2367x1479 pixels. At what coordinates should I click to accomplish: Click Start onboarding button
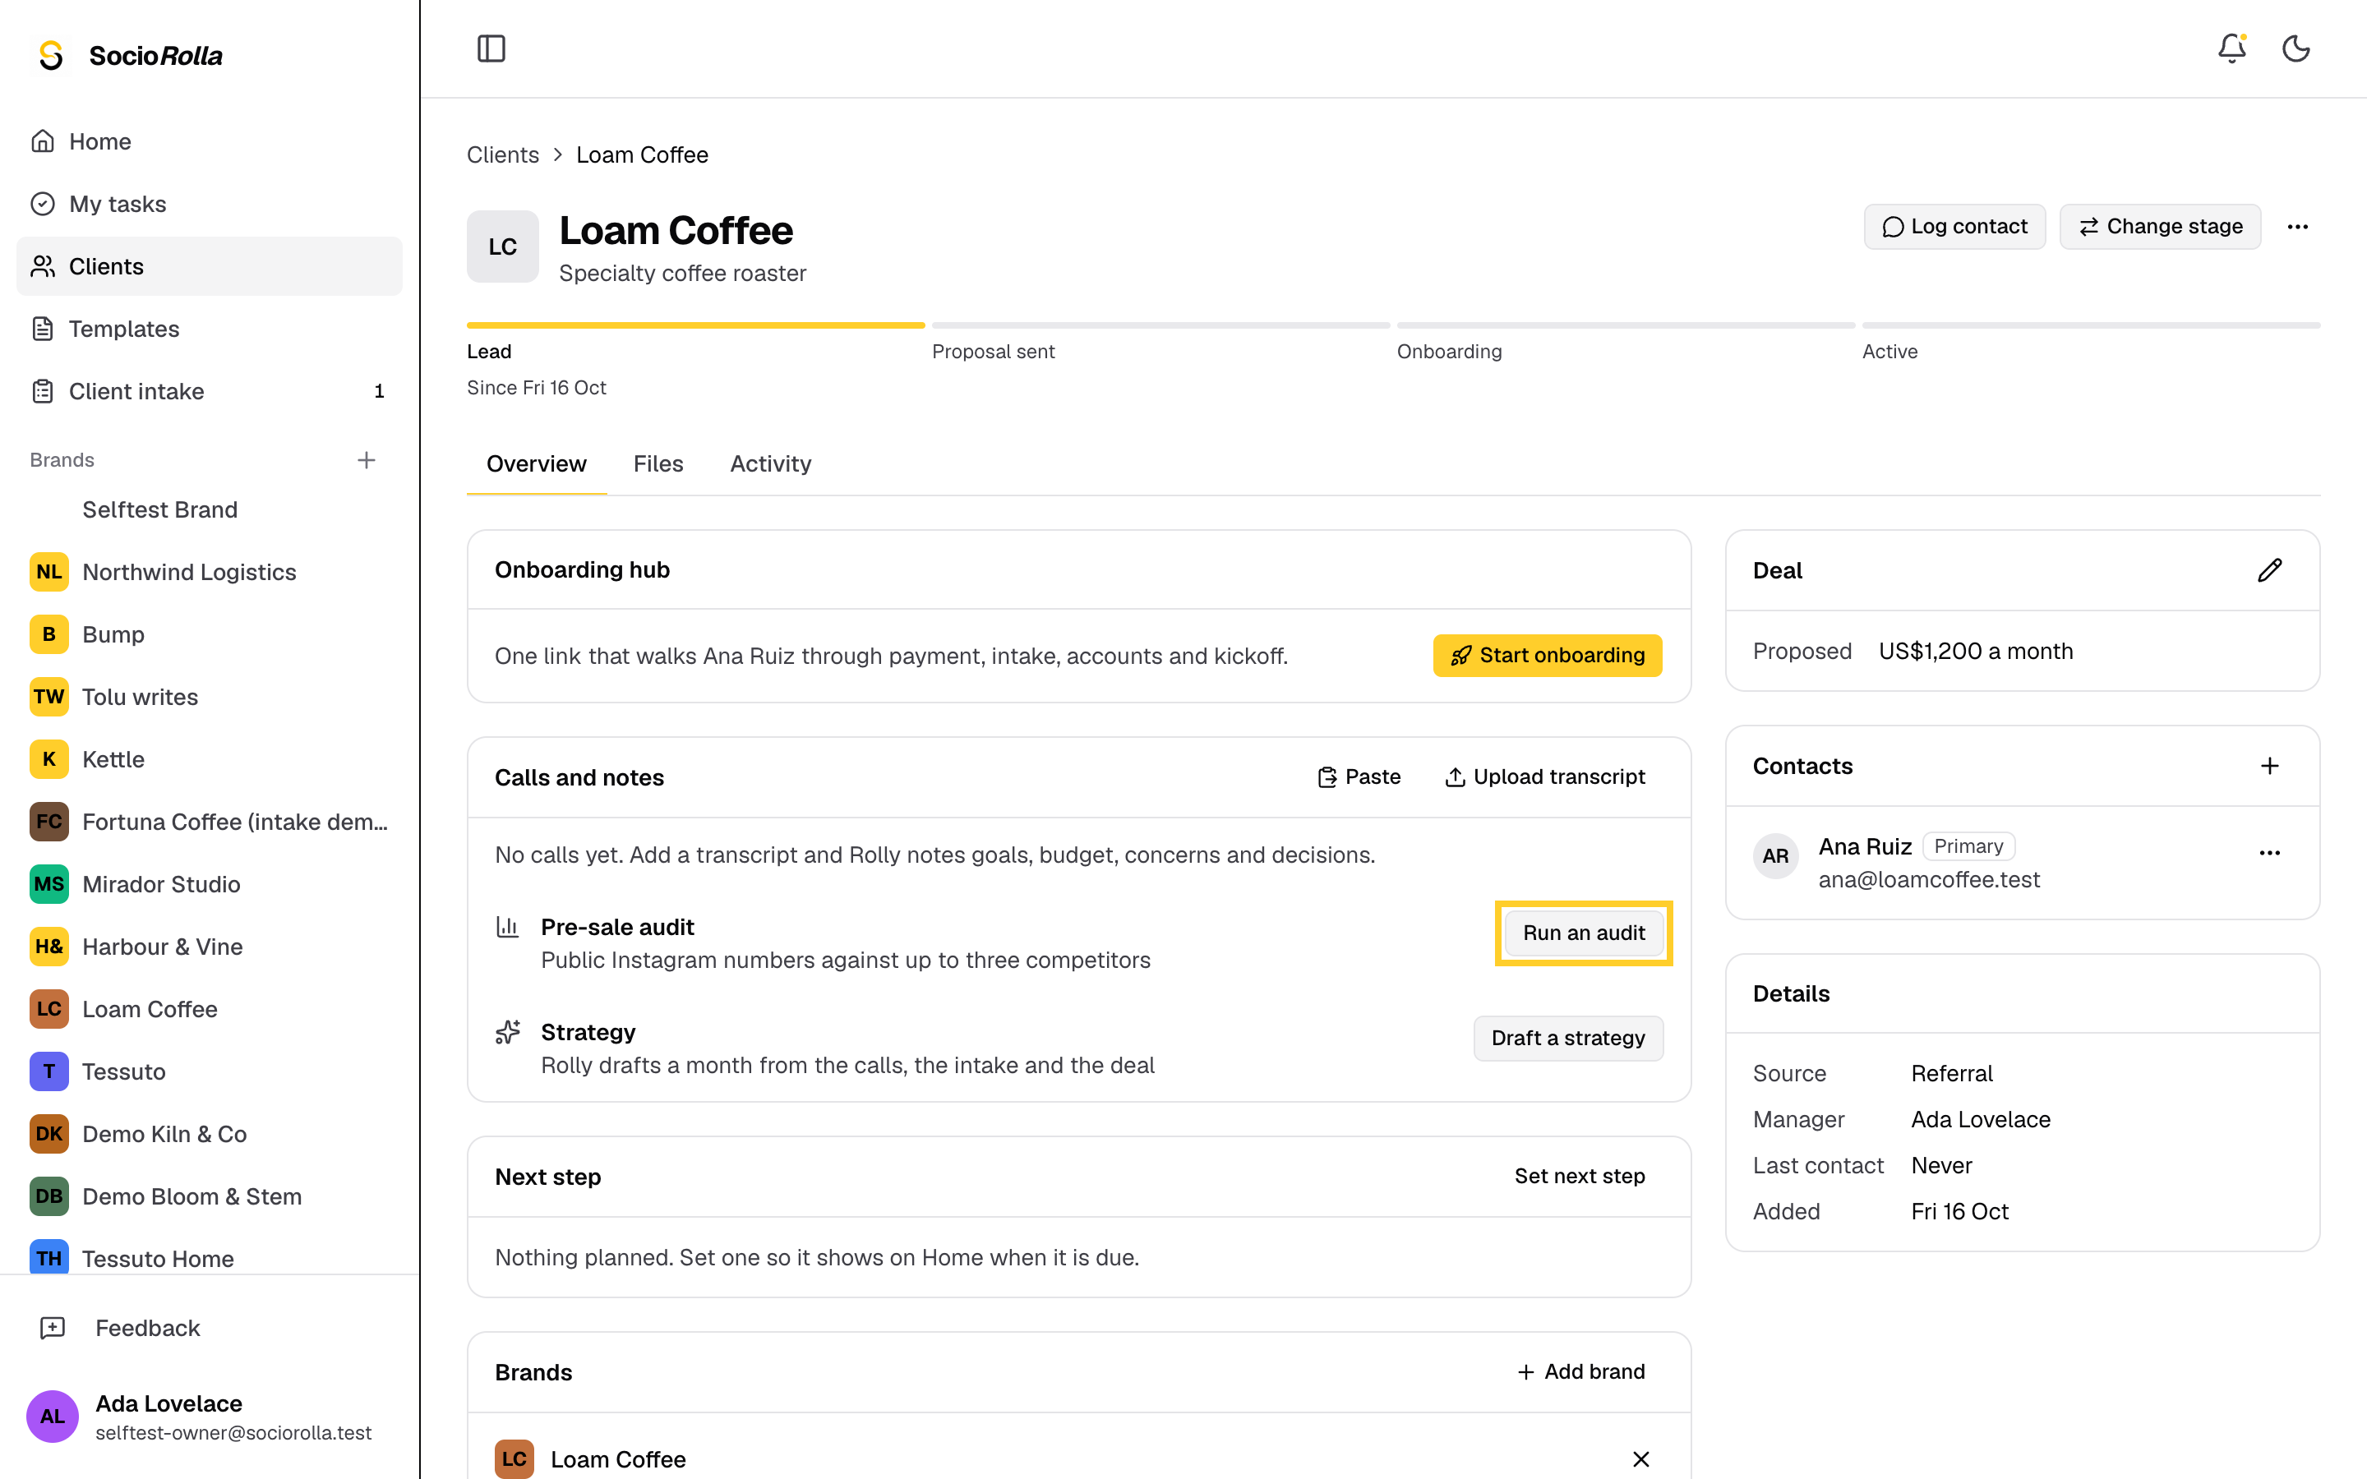(1548, 656)
